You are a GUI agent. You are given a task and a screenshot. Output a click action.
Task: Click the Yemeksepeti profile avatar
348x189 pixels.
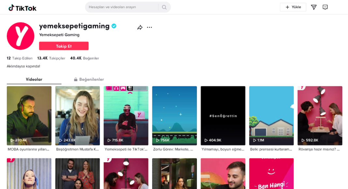[21, 36]
